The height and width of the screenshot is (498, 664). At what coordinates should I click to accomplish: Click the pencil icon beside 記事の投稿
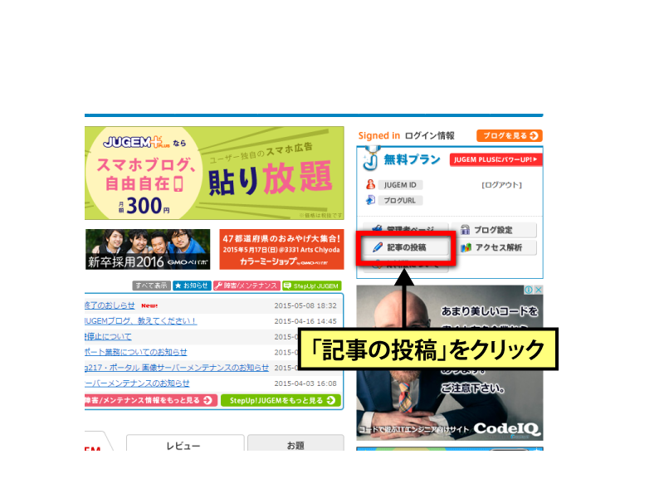click(x=378, y=247)
